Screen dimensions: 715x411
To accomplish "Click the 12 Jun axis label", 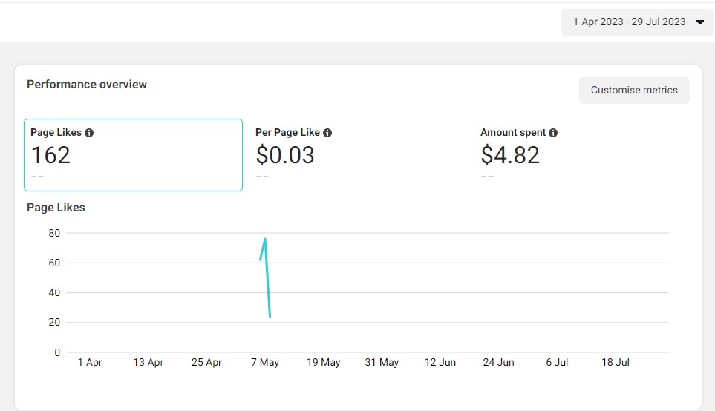I will [440, 362].
